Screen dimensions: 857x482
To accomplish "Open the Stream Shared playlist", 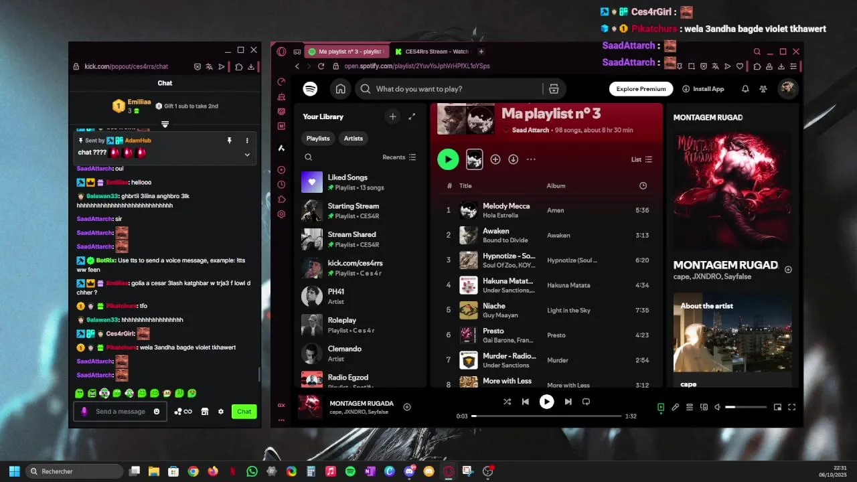I will point(362,239).
